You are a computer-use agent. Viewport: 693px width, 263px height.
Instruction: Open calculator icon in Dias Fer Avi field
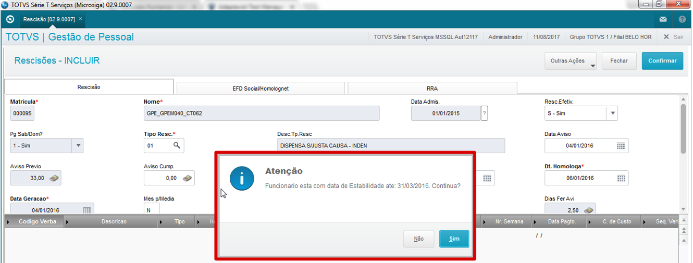pyautogui.click(x=588, y=210)
